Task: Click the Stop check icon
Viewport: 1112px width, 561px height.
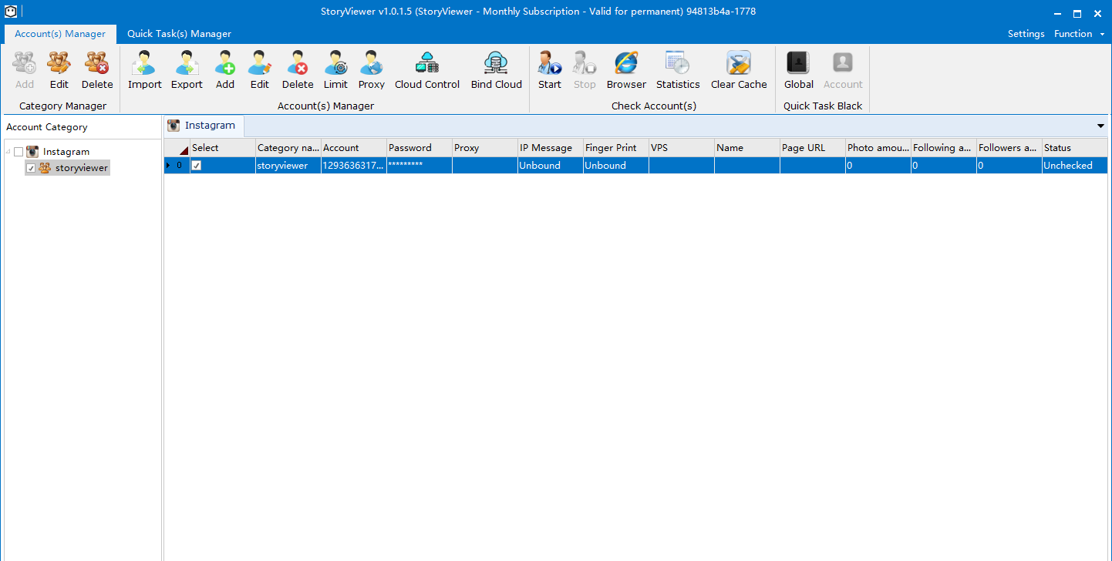Action: pyautogui.click(x=585, y=70)
